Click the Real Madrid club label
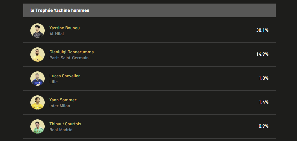297x141 pixels. pos(61,130)
